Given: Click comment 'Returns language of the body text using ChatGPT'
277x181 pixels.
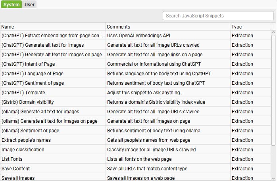Looking at the screenshot, I should click(x=159, y=74).
